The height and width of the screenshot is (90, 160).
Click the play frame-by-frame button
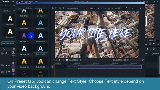click(x=60, y=60)
